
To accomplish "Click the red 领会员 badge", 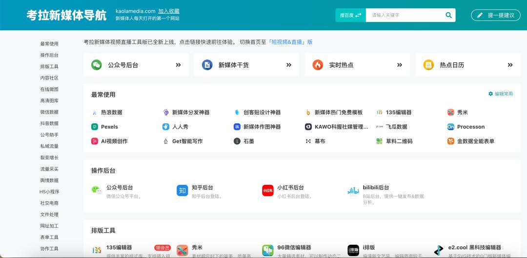I will (x=162, y=248).
